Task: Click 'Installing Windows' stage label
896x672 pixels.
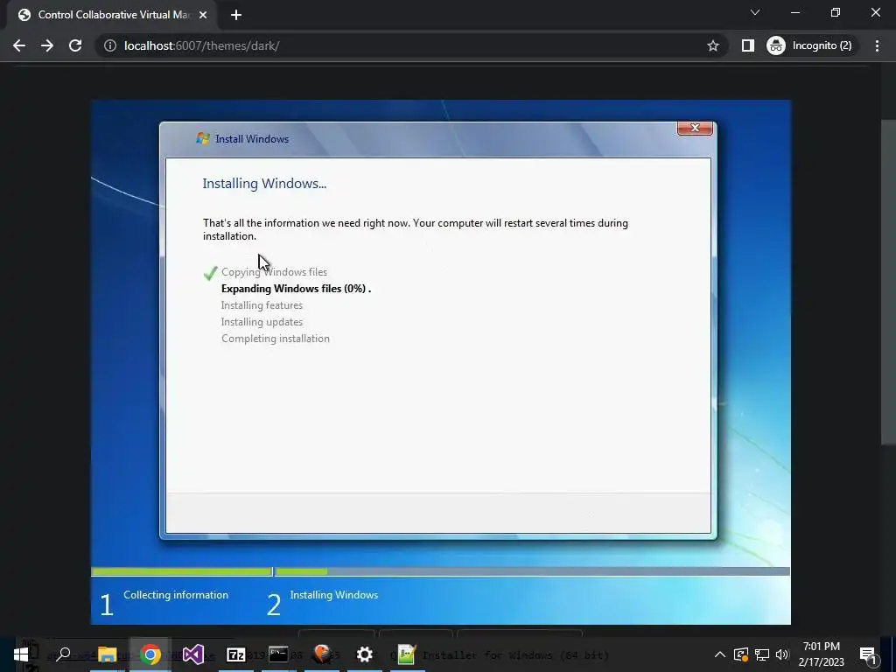Action: tap(333, 595)
